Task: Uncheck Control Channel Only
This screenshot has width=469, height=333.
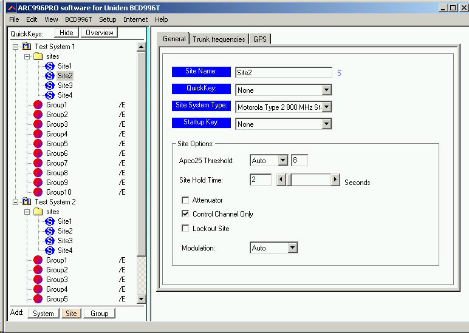Action: (185, 214)
